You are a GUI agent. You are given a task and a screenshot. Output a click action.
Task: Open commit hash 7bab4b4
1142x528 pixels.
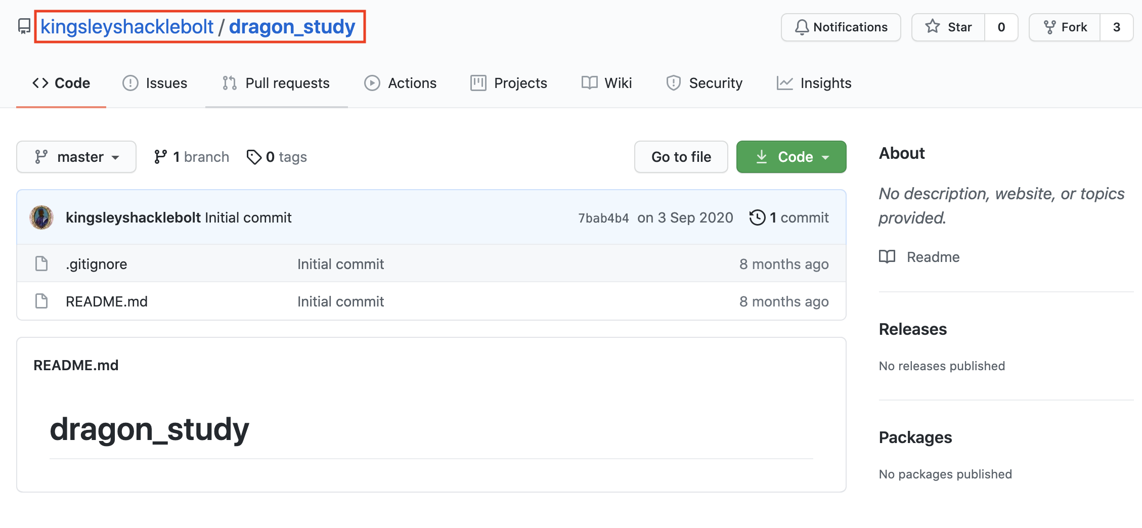(604, 218)
